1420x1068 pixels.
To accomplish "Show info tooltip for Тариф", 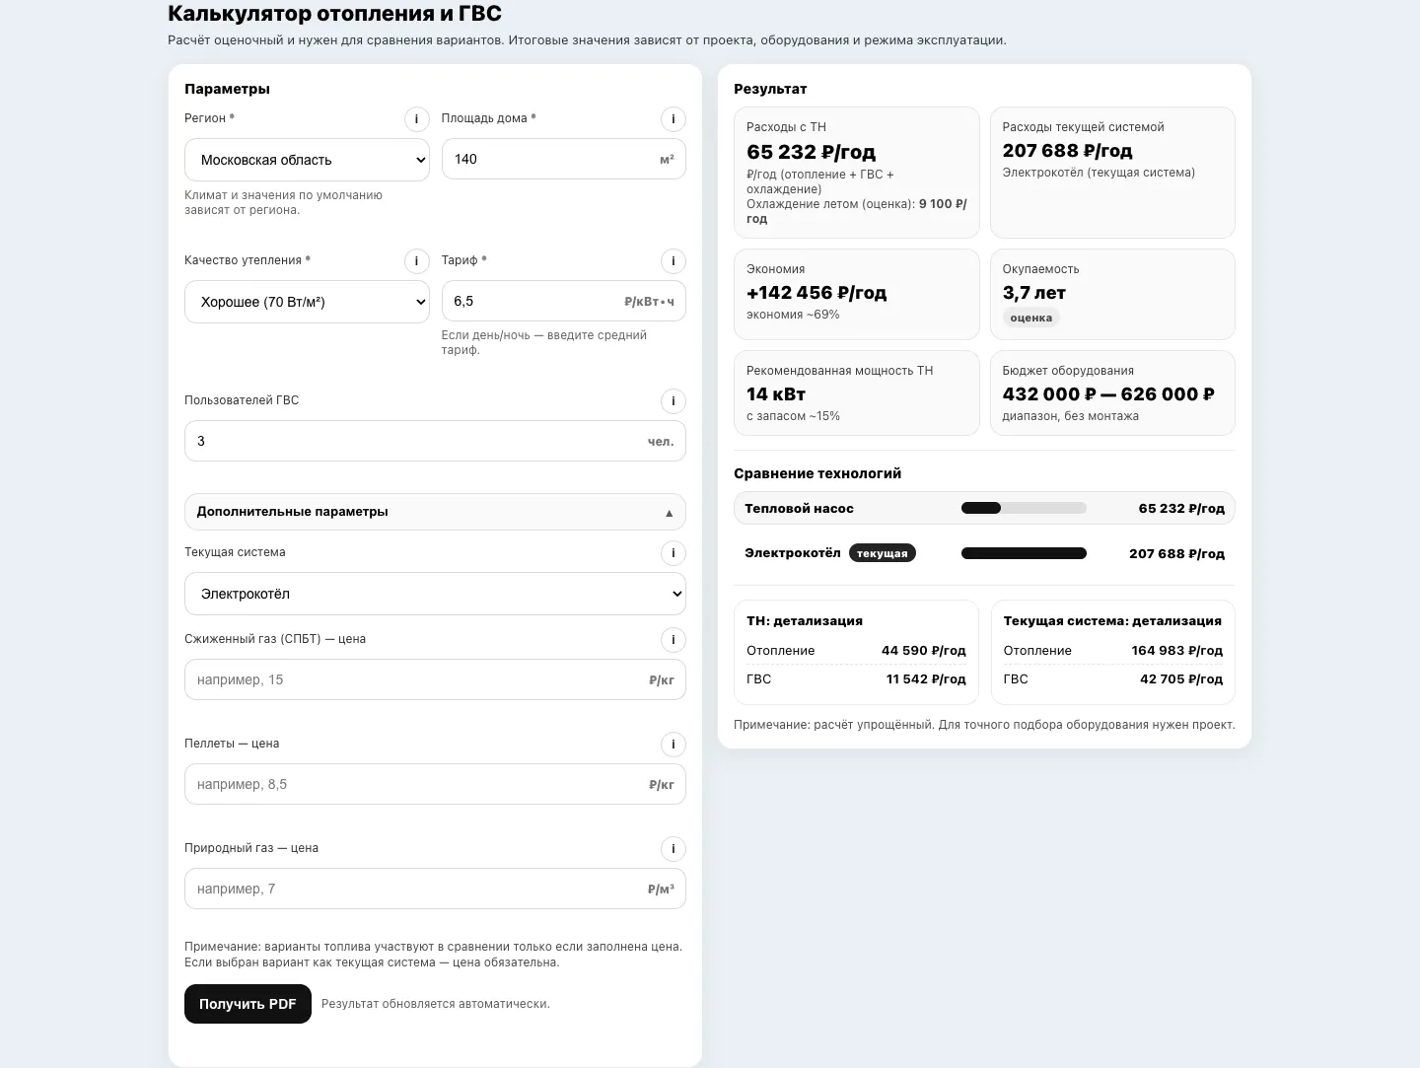I will click(x=674, y=261).
